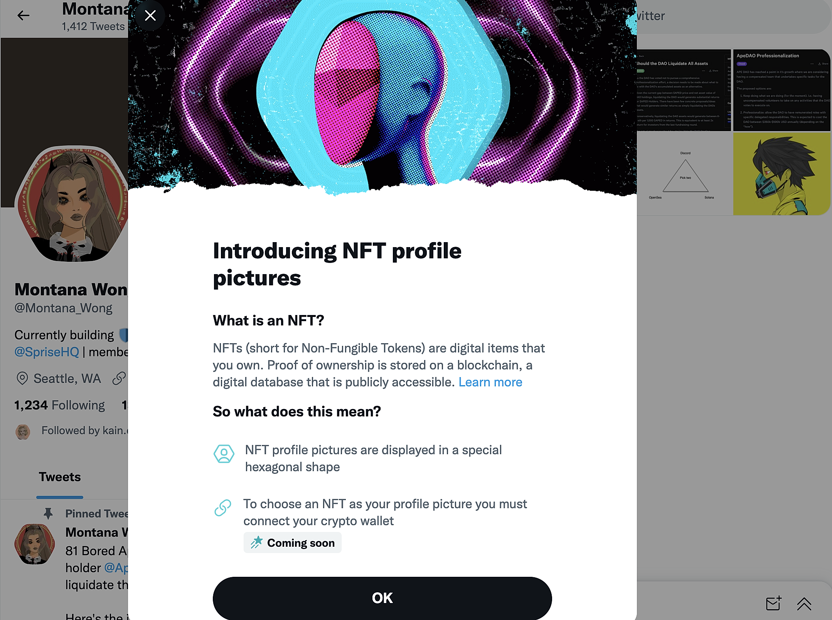Click the Coming soon sparkle badge
Screen dimensions: 832x620
pyautogui.click(x=292, y=542)
